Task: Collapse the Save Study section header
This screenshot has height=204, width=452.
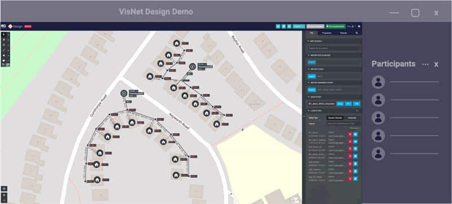Action: click(x=333, y=97)
